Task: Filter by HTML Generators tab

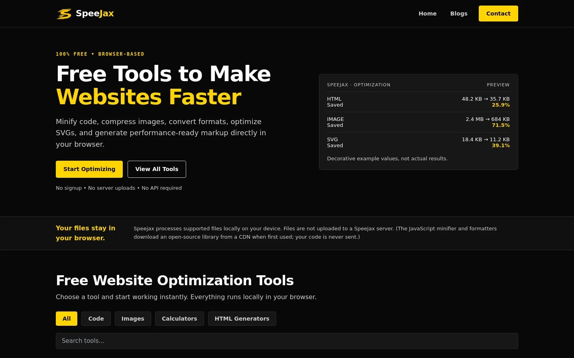Action: pyautogui.click(x=242, y=319)
